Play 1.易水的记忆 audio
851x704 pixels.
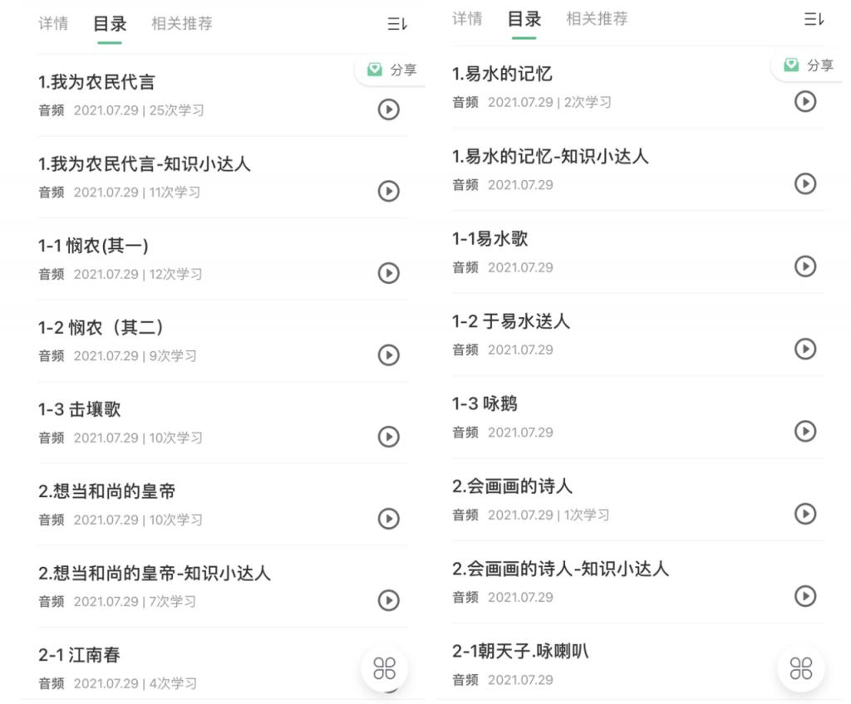805,101
